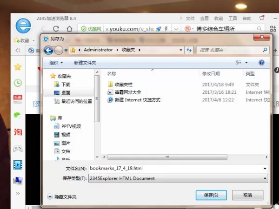Open the 工具 menu in the browser
The height and width of the screenshot is (209, 279).
point(233,18)
